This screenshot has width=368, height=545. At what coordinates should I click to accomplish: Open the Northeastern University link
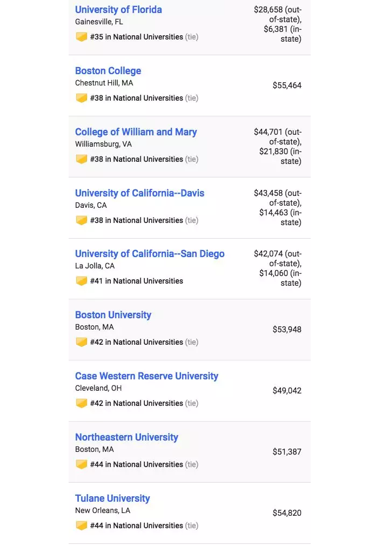click(126, 438)
